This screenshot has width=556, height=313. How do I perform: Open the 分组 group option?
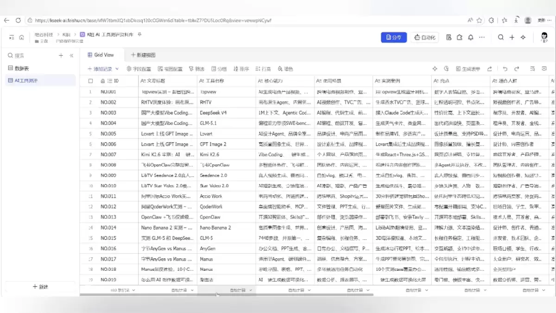tap(219, 69)
